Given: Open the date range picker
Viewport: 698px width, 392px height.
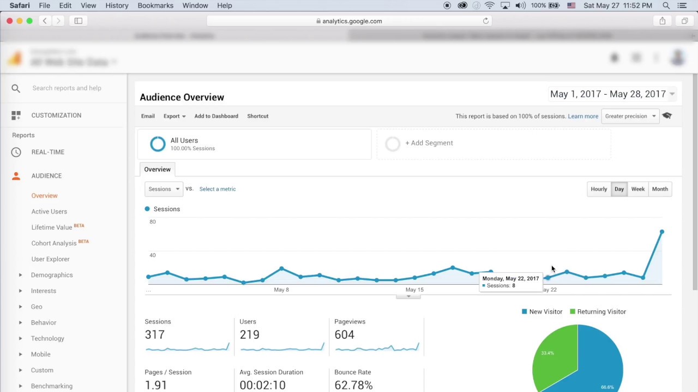Looking at the screenshot, I should tap(612, 94).
